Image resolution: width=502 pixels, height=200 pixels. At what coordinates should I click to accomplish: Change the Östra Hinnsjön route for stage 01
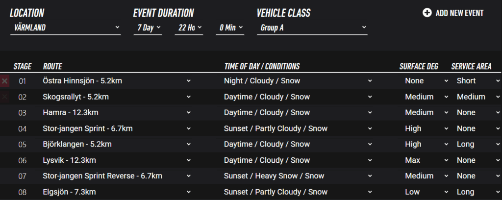[x=117, y=81]
